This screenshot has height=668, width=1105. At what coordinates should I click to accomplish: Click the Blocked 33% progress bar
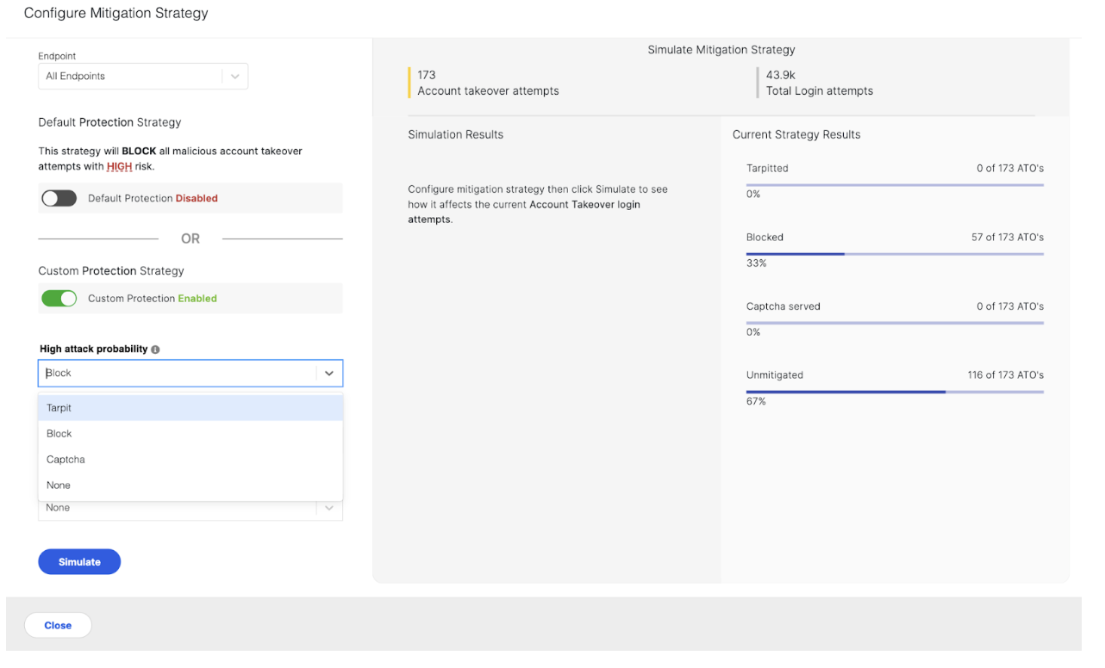pyautogui.click(x=895, y=254)
